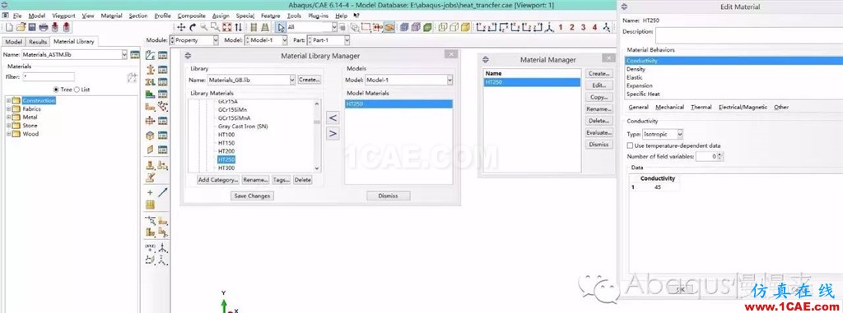Click the library refresh icon next to Name field
843x313 pixels.
pos(135,54)
